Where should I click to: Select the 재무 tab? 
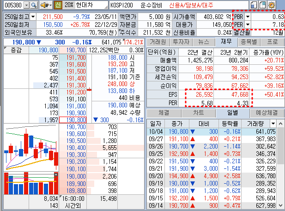coord(226,42)
